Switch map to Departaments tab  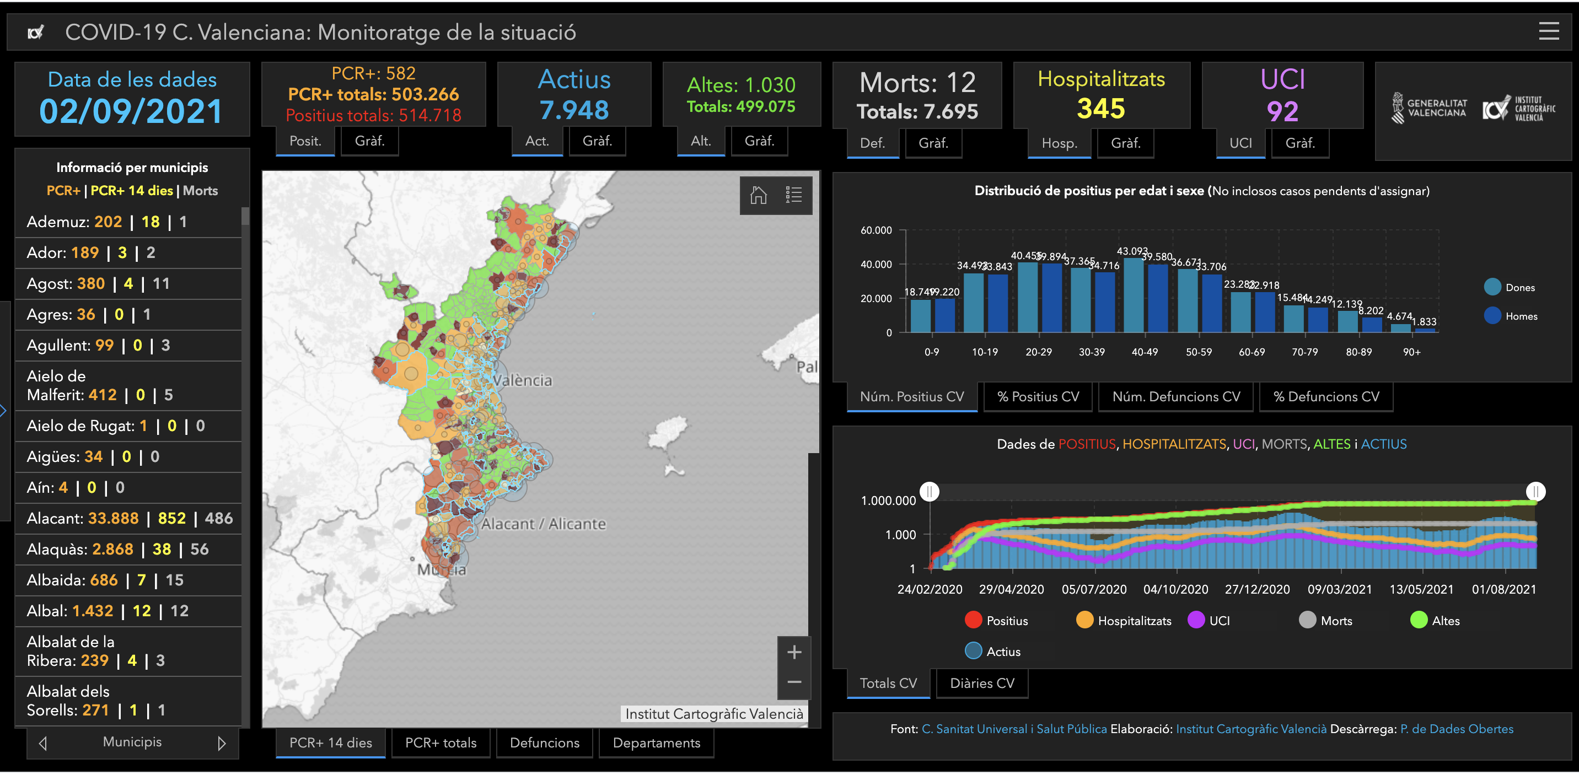pos(656,742)
